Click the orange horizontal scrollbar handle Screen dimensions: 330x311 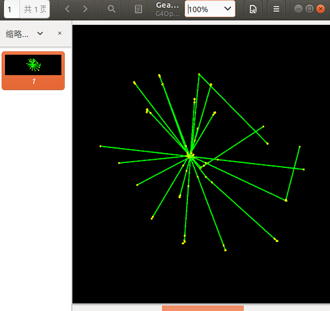tap(203, 309)
